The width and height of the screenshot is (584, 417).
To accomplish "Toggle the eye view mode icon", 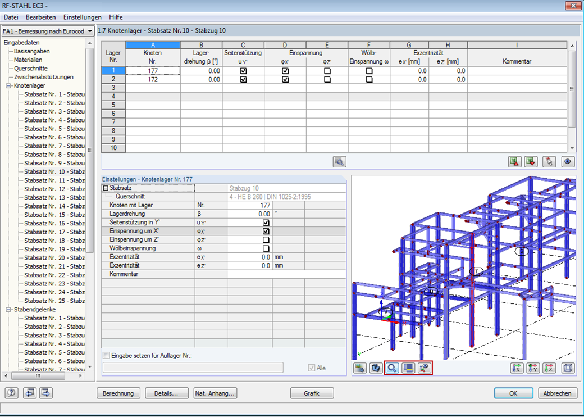I will (x=568, y=162).
